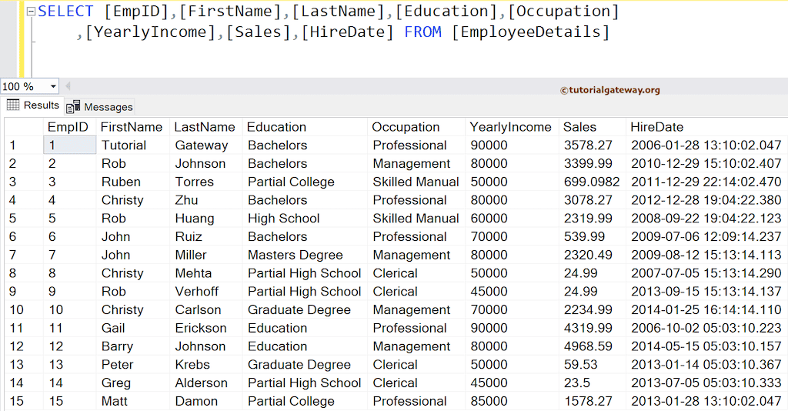788x411 pixels.
Task: Click the LastName cell Krebs
Action: (206, 364)
